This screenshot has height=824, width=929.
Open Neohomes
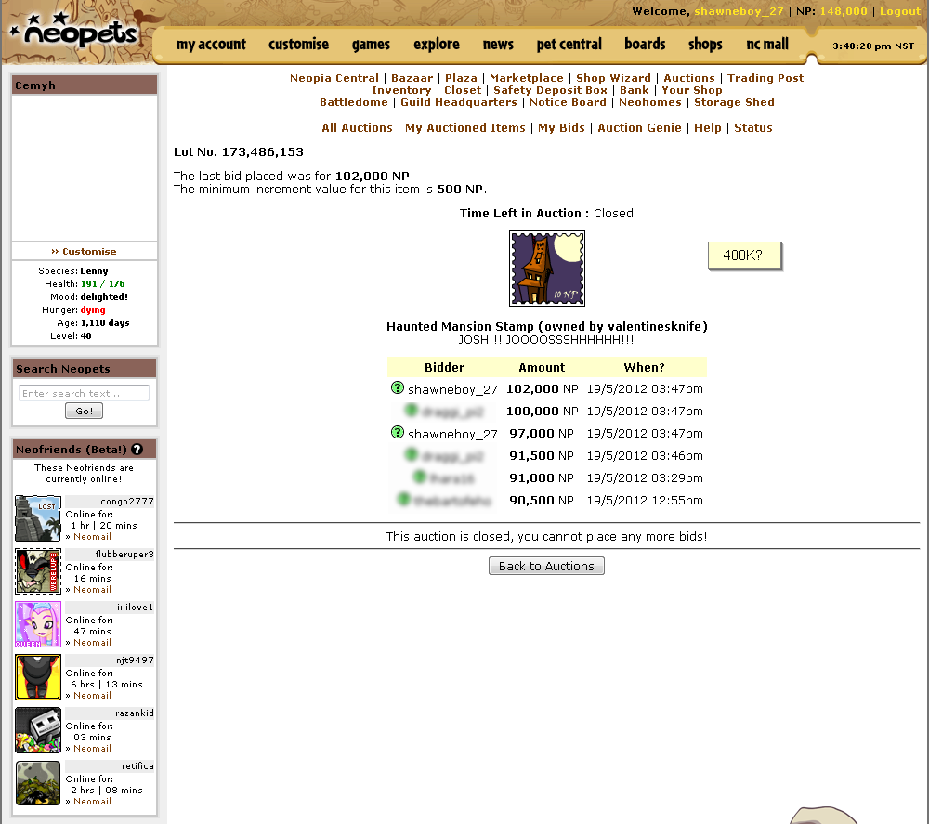tap(650, 102)
